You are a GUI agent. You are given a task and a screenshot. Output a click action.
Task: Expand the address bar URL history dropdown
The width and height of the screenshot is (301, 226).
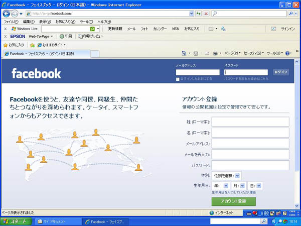191,14
